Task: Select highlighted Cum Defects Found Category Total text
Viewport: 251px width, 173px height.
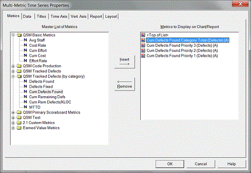Action: tap(188, 40)
